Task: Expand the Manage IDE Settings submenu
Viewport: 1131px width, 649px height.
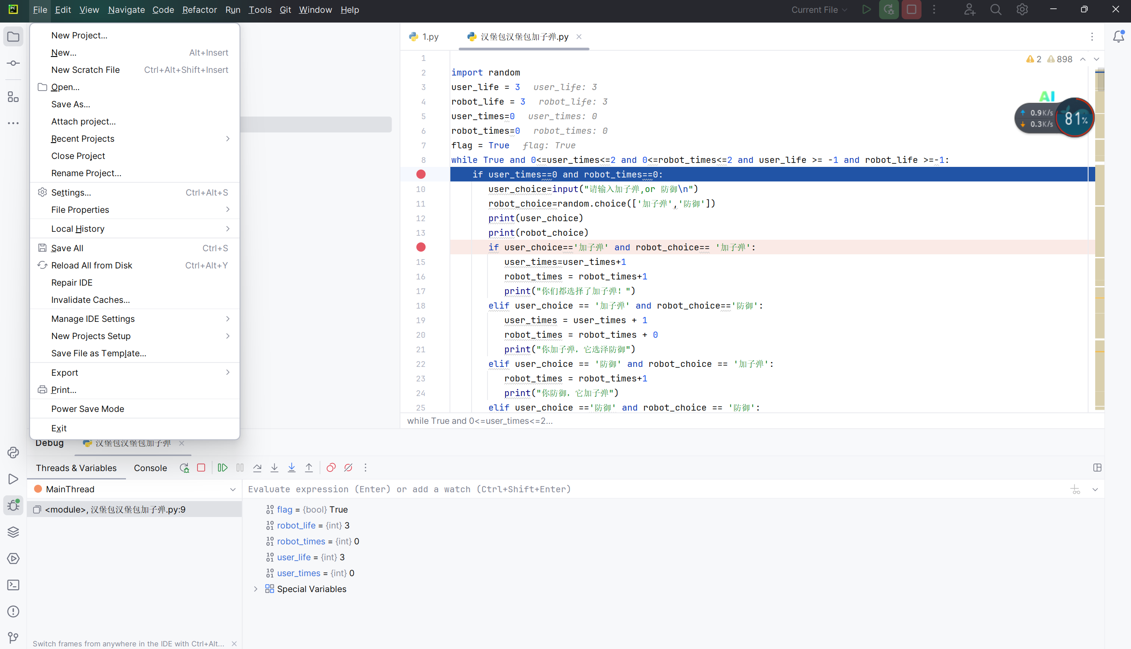Action: [x=135, y=319]
